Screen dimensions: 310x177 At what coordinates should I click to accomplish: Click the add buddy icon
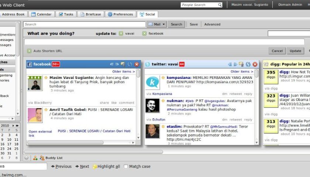tap(35, 158)
